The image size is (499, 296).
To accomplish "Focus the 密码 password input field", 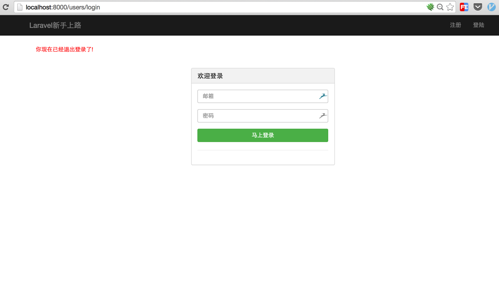I will [257, 116].
